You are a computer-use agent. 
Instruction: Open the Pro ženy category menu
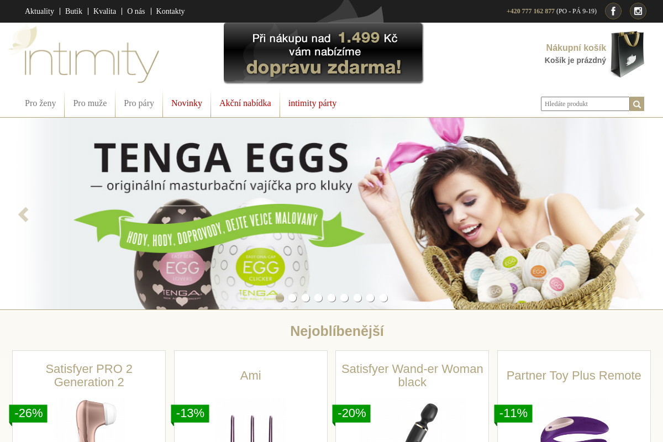(x=40, y=103)
